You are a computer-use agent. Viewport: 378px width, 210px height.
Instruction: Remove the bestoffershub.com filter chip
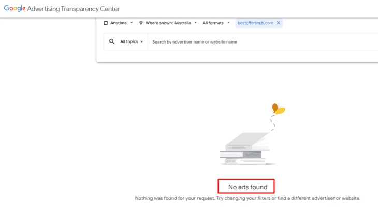pyautogui.click(x=279, y=23)
